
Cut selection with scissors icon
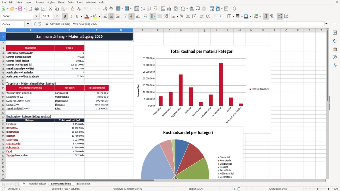click(x=50, y=9)
